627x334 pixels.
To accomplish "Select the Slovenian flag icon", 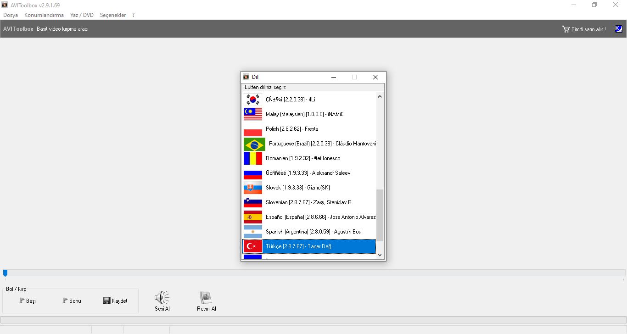I will (253, 203).
